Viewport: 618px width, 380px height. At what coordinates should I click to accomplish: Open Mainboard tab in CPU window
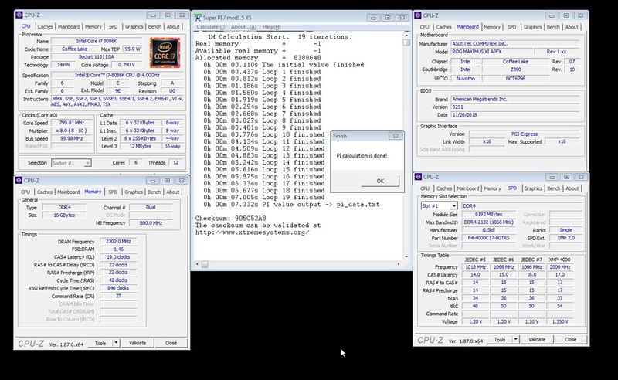pyautogui.click(x=69, y=26)
